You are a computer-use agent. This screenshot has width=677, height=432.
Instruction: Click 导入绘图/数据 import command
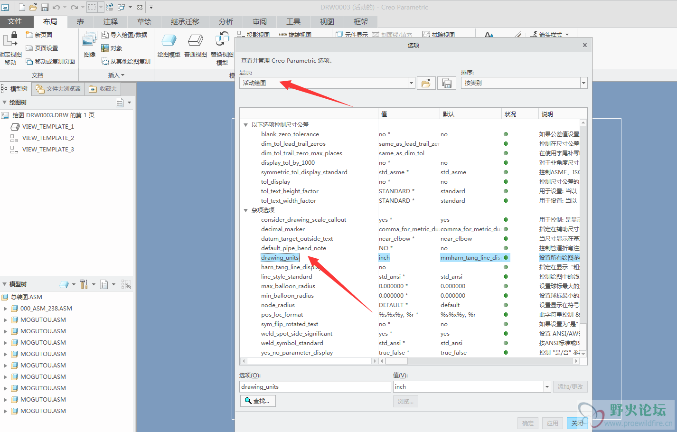tap(124, 35)
